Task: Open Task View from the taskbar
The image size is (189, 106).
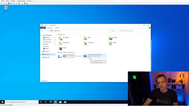Action: [x=46, y=102]
